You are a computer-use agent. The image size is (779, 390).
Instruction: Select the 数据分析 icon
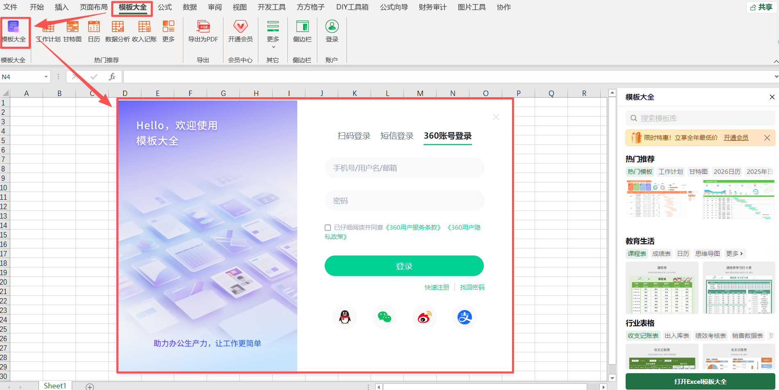point(118,32)
